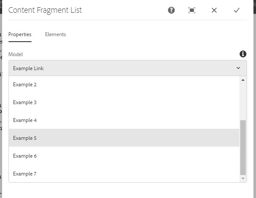This screenshot has width=256, height=198.
Task: Select the Properties tab
Action: point(20,34)
